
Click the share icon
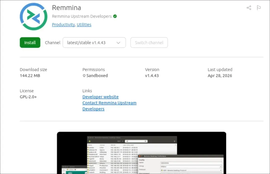point(249,8)
